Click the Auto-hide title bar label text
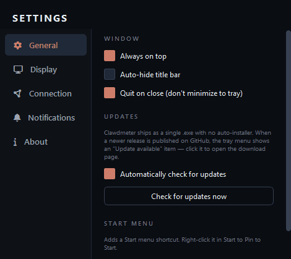The image size is (291, 259). (150, 75)
